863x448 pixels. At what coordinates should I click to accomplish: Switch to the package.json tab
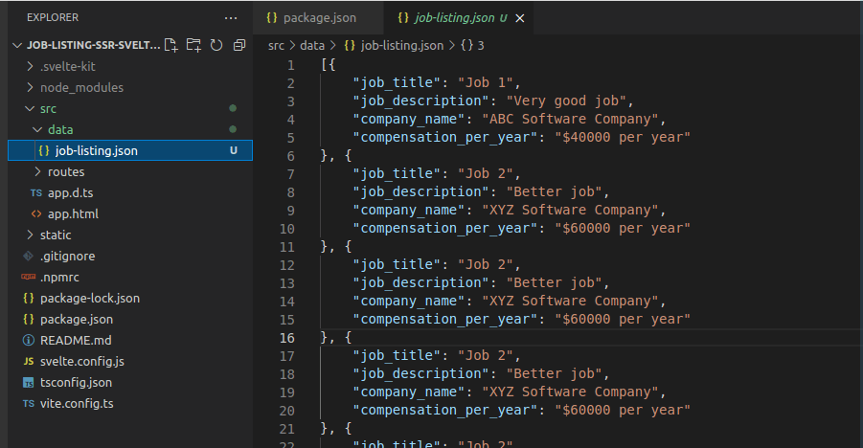pos(318,17)
